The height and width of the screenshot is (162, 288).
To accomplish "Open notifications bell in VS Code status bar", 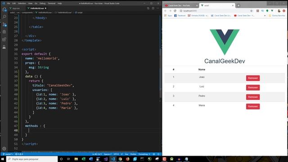I will pos(158,154).
